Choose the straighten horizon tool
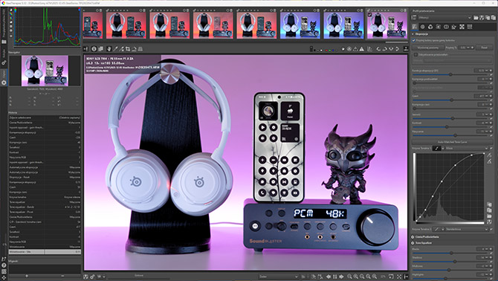The width and height of the screenshot is (498, 281). pyautogui.click(x=134, y=49)
